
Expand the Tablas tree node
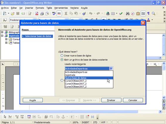point(6,43)
